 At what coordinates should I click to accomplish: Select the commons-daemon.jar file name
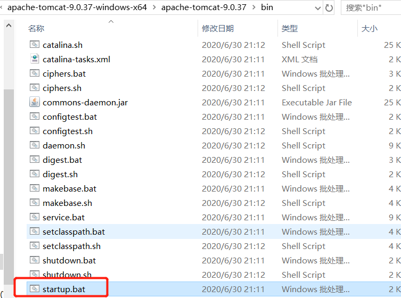click(85, 103)
